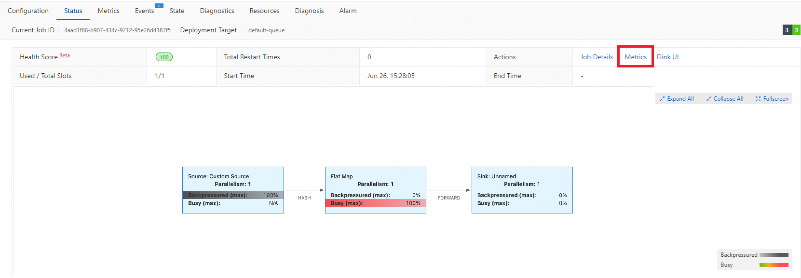
Task: Click the Sink node Busy 0% row
Action: click(522, 203)
